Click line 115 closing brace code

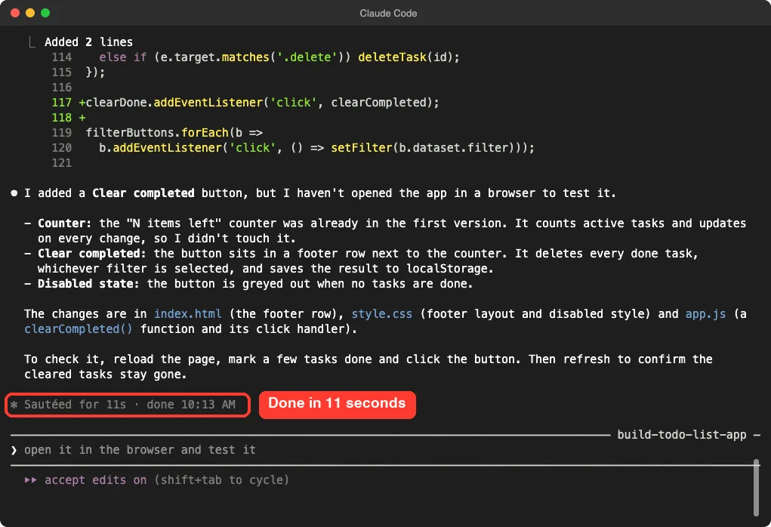(x=95, y=72)
